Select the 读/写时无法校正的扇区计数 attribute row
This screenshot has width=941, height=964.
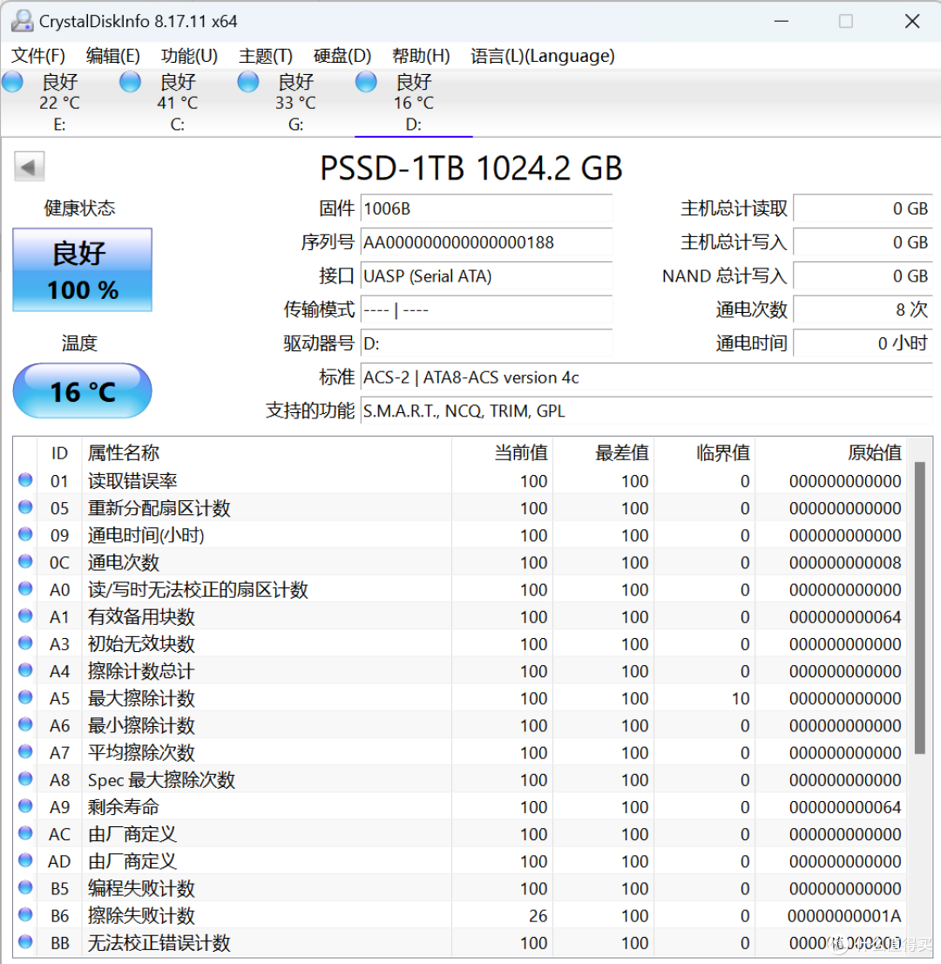(x=460, y=589)
